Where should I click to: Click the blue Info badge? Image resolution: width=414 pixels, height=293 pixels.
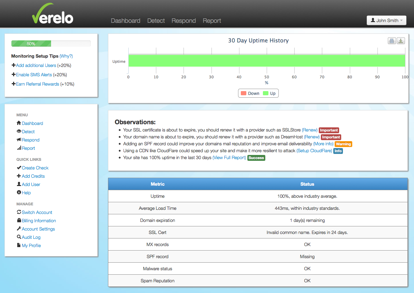(338, 151)
